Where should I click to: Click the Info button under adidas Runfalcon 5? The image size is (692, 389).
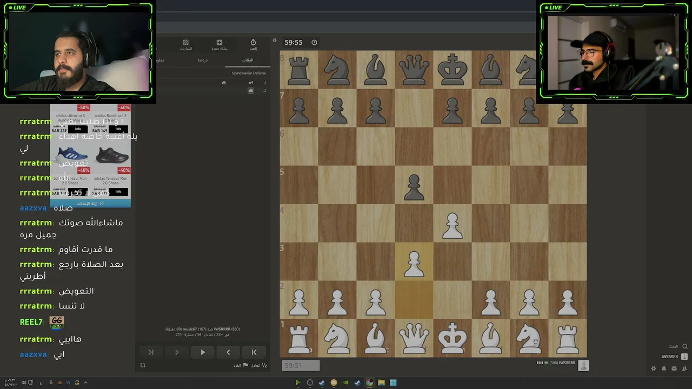pyautogui.click(x=118, y=129)
